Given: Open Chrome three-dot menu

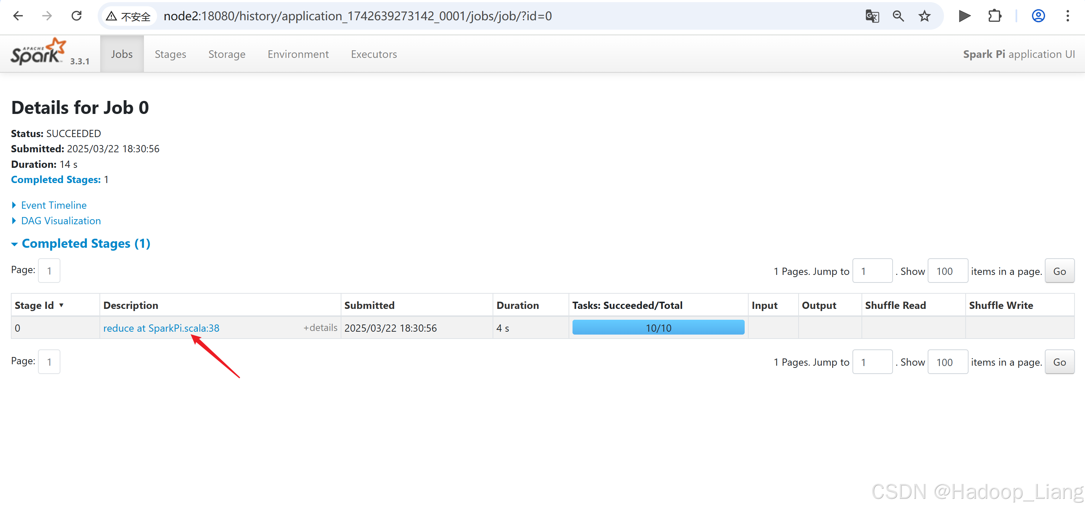Looking at the screenshot, I should pos(1067,16).
